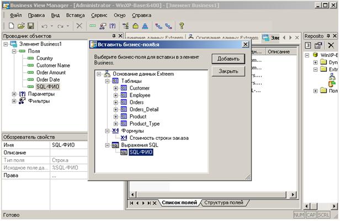Click the tree-structure toolbar icon beside padlock
The width and height of the screenshot is (340, 221).
click(125, 26)
